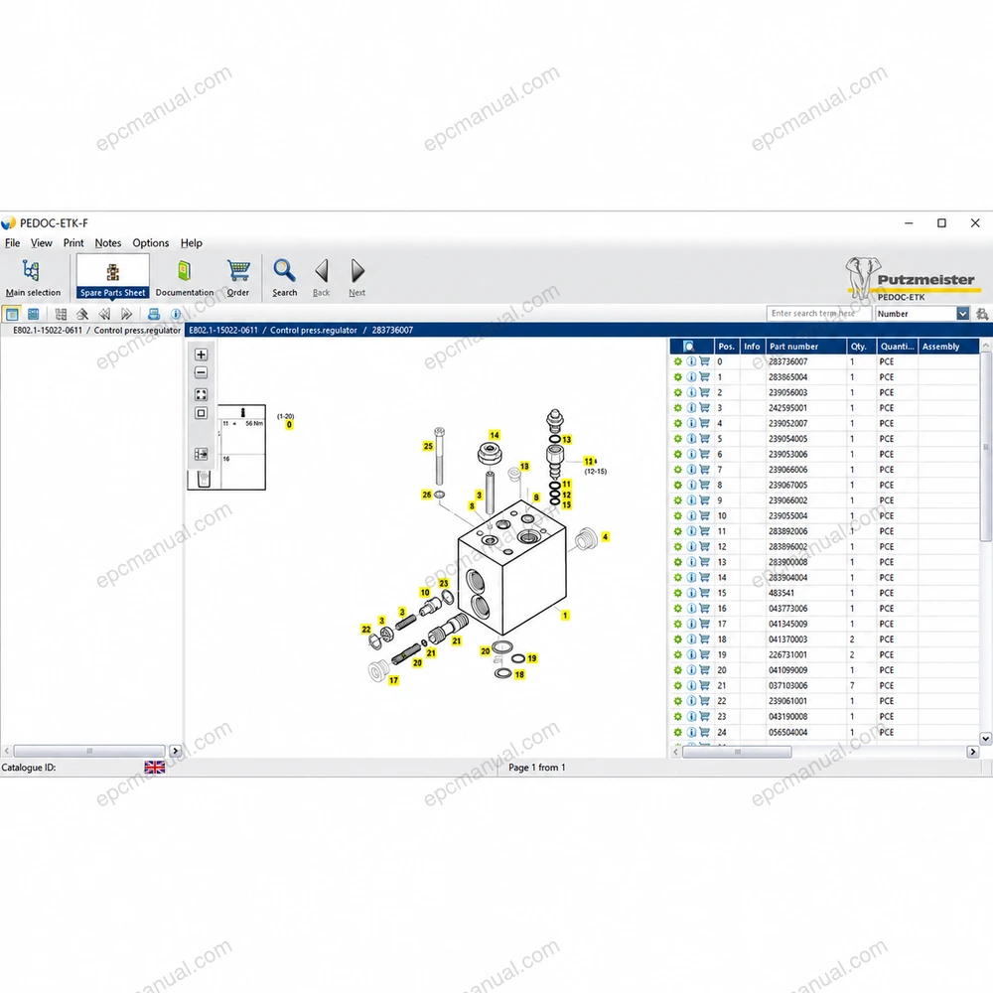Screen dimensions: 993x993
Task: Open the View menu
Action: click(41, 243)
